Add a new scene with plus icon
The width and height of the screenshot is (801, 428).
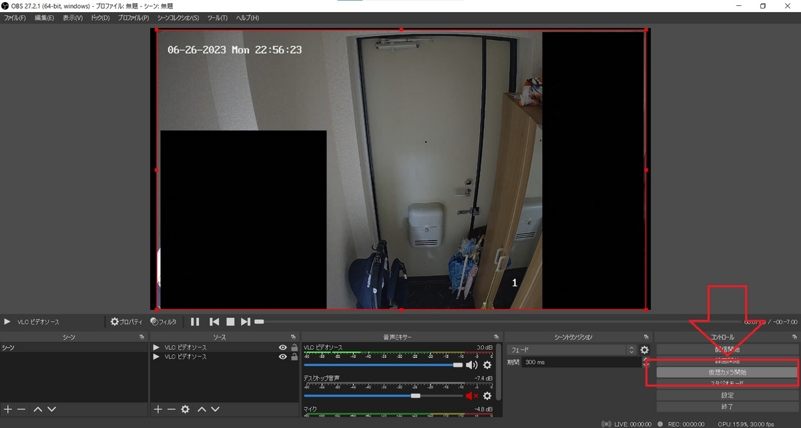coord(7,409)
